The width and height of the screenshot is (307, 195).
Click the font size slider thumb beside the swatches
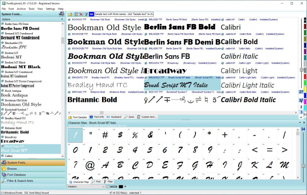302,70
